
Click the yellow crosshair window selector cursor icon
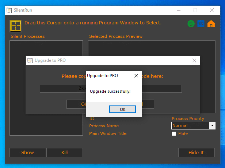point(16,26)
